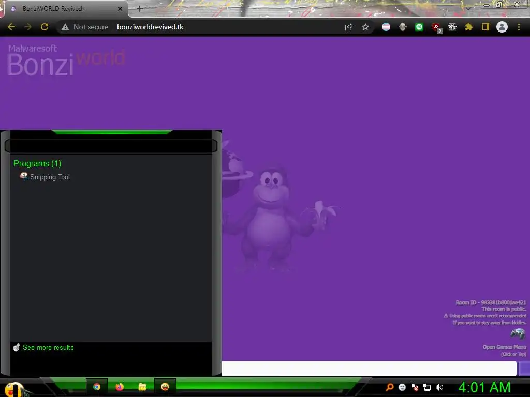Click the Programs (1) heading
The width and height of the screenshot is (530, 397).
(x=37, y=164)
